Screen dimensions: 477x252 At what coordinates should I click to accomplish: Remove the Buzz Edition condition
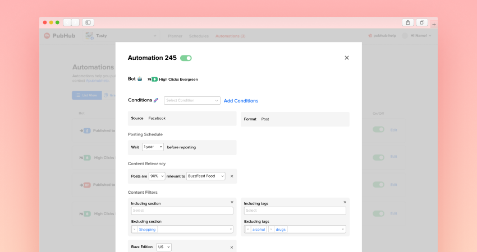tap(232, 247)
